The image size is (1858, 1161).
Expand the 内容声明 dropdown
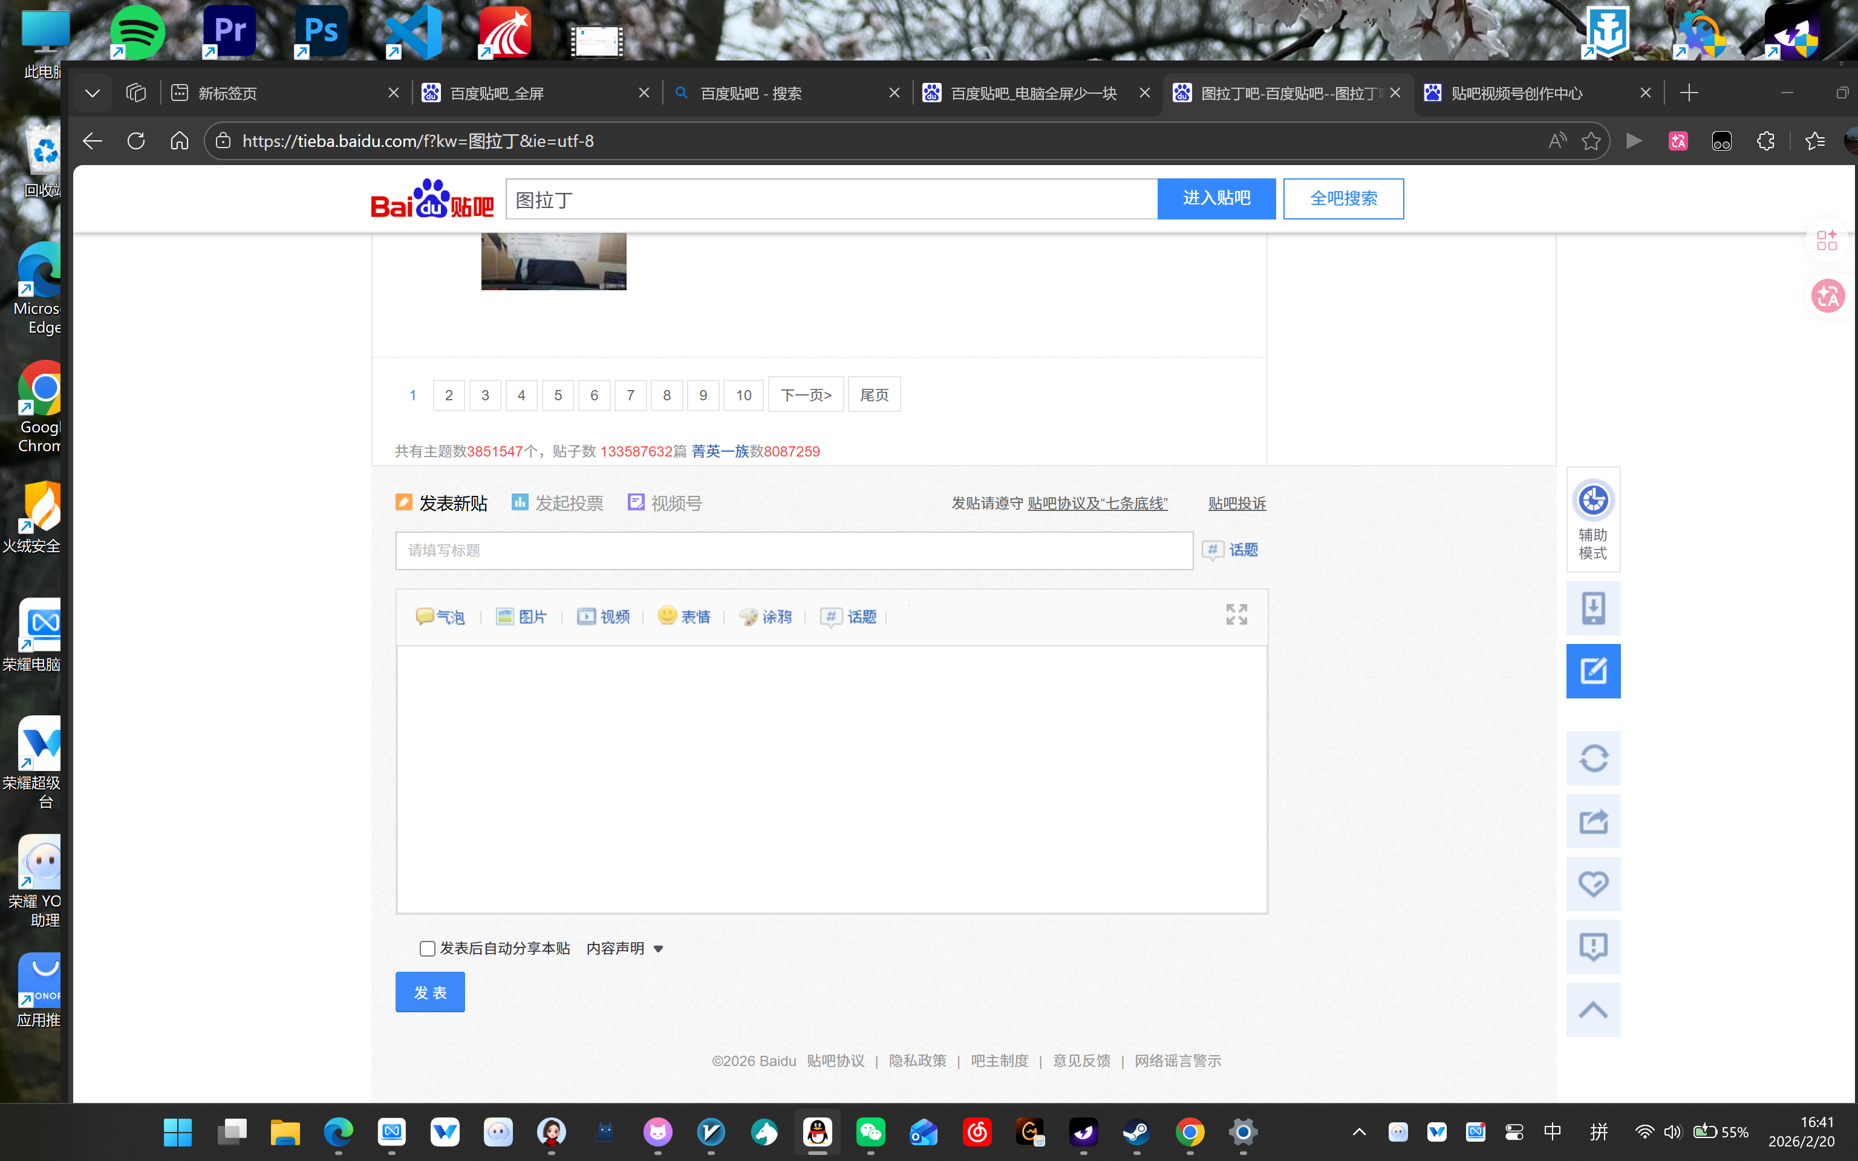tap(624, 949)
